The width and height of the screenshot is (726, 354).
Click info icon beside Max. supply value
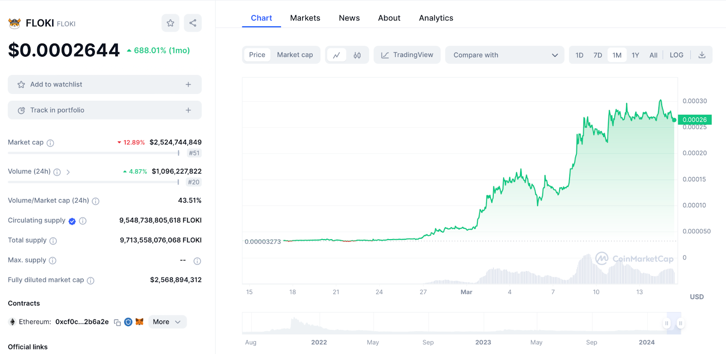pos(197,261)
